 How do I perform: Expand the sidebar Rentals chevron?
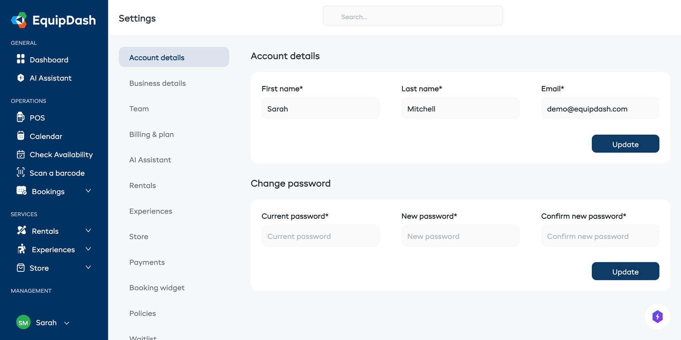click(88, 231)
